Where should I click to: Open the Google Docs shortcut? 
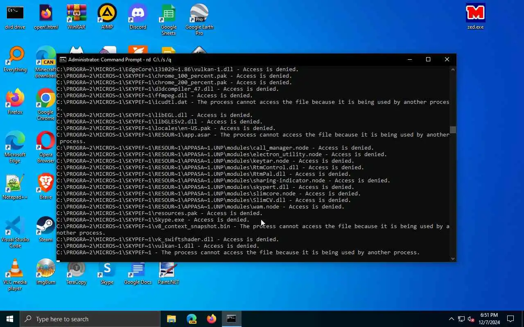138,272
